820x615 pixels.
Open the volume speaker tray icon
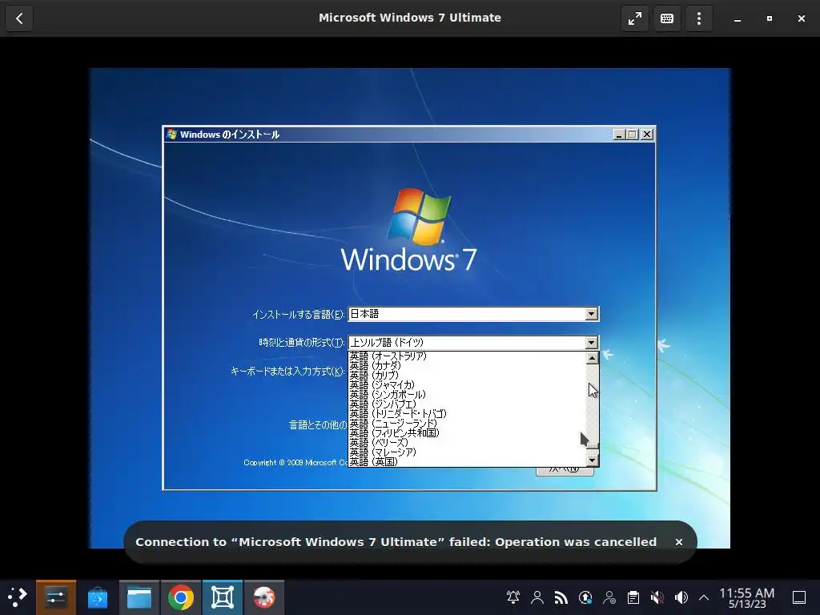681,597
